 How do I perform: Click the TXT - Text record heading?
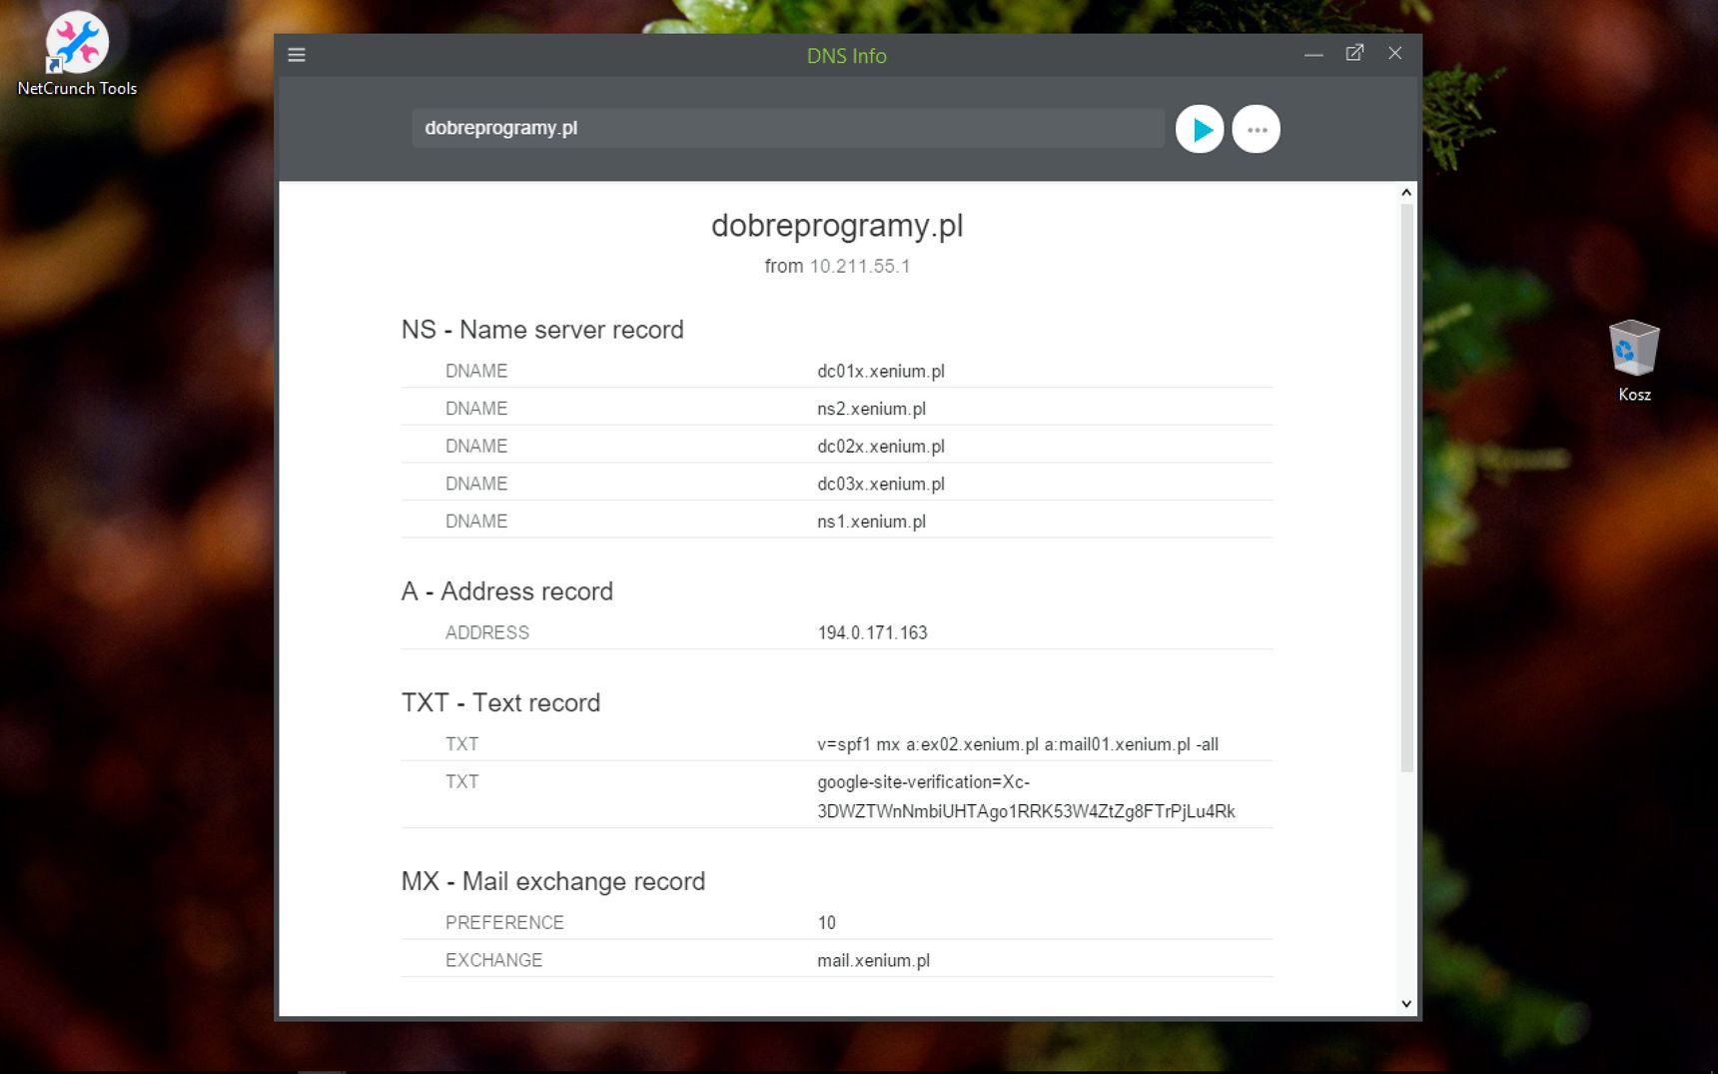point(500,702)
